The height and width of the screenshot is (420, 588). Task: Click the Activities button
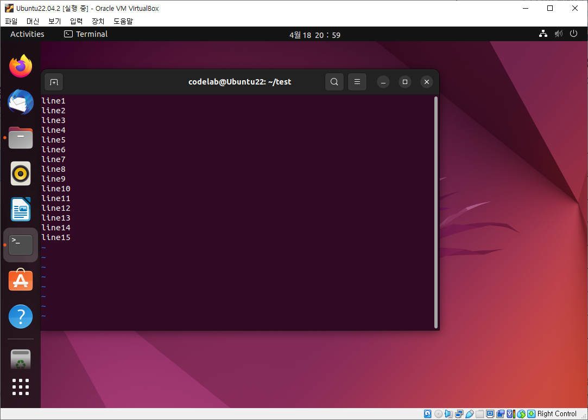click(x=27, y=34)
